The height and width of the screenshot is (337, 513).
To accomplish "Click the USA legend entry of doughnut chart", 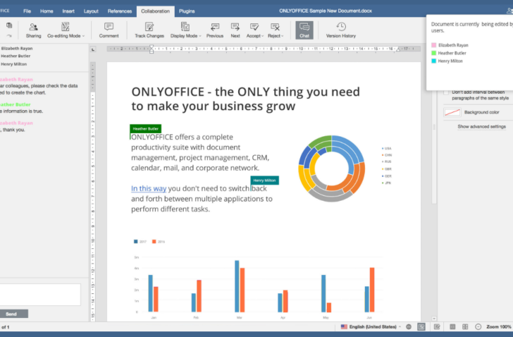I will pos(386,149).
